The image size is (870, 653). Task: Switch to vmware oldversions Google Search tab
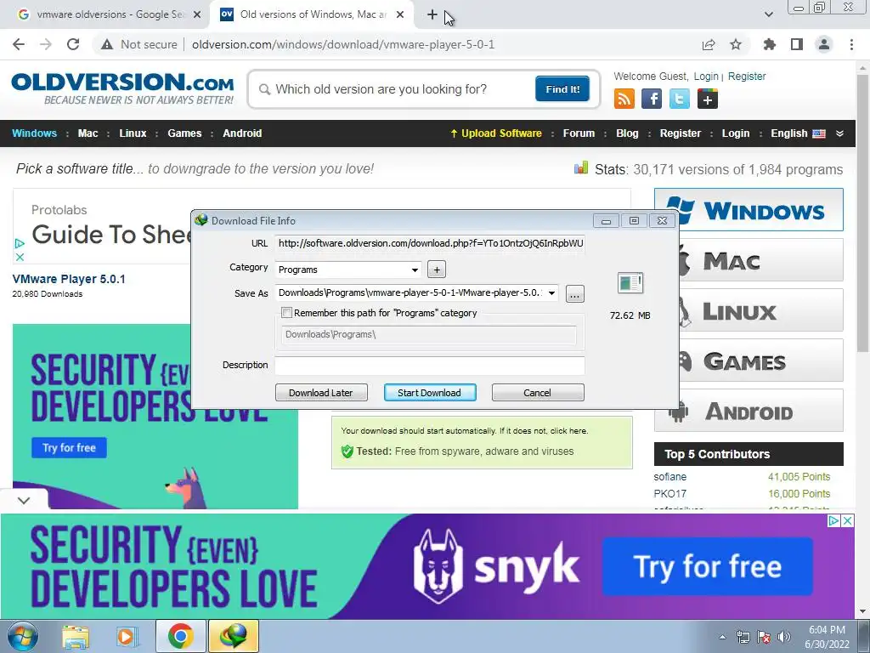pyautogui.click(x=110, y=15)
